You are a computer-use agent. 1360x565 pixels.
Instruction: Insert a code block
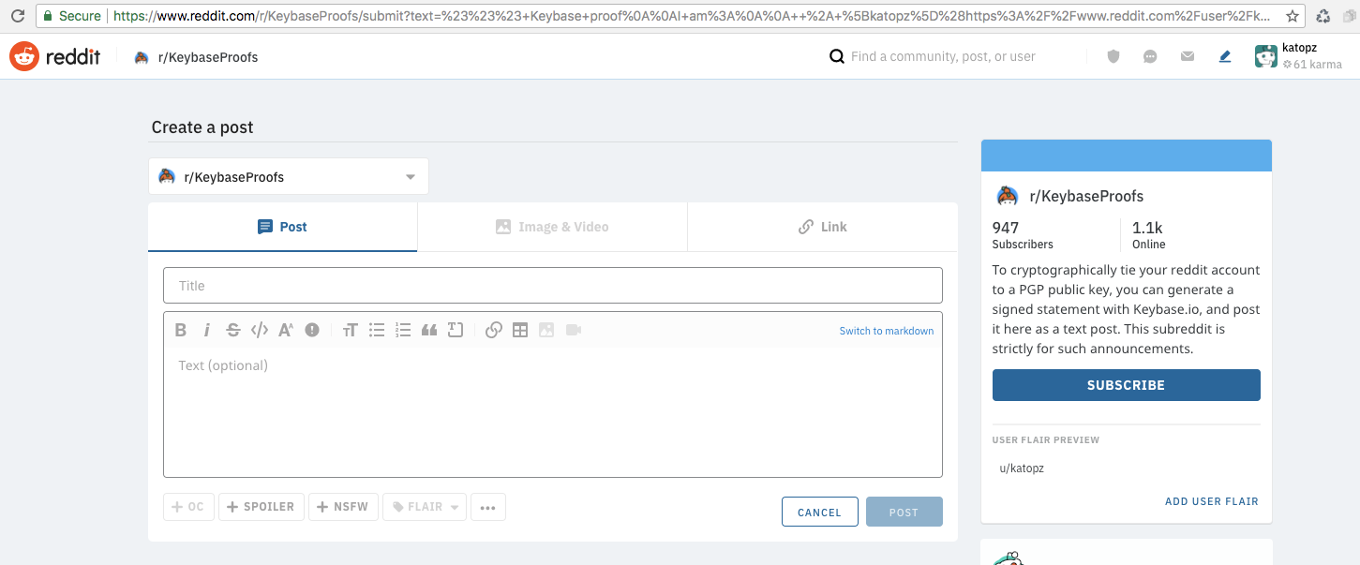pos(456,330)
